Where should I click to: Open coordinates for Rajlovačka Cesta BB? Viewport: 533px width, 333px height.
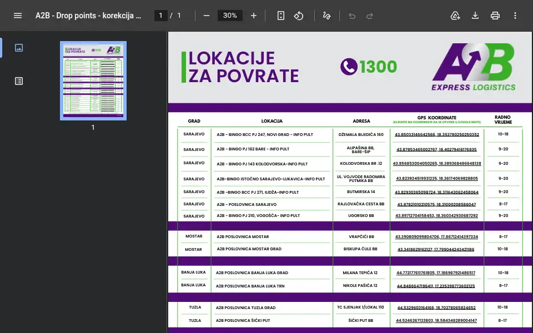pos(437,205)
